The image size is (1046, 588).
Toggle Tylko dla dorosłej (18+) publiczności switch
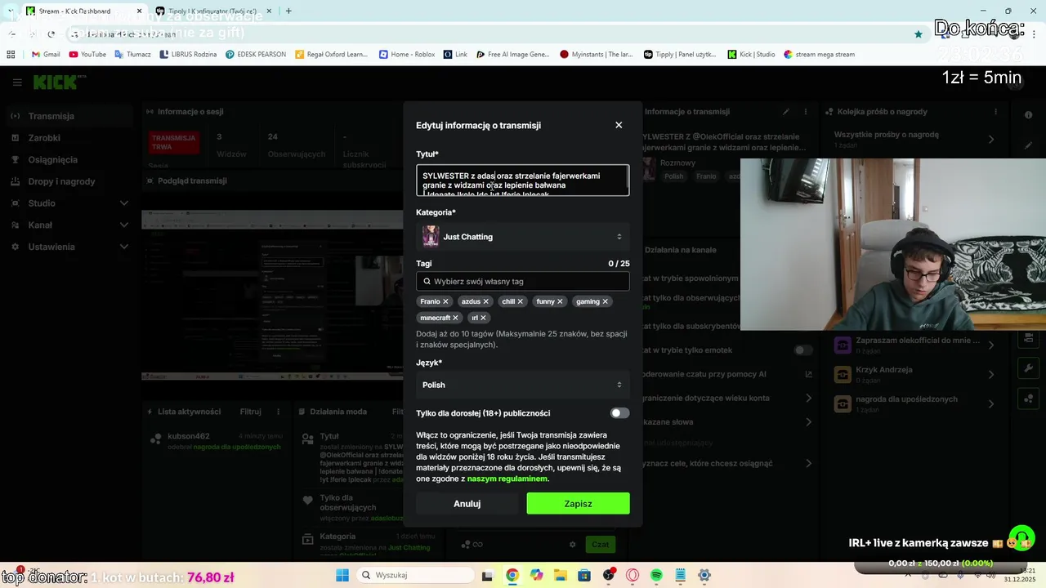[x=619, y=413]
